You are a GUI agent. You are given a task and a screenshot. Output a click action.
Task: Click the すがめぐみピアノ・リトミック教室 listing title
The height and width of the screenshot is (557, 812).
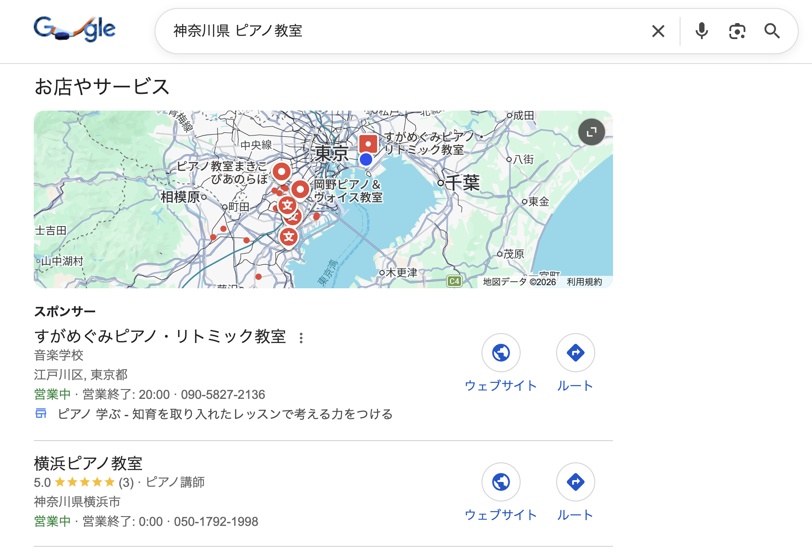click(160, 336)
